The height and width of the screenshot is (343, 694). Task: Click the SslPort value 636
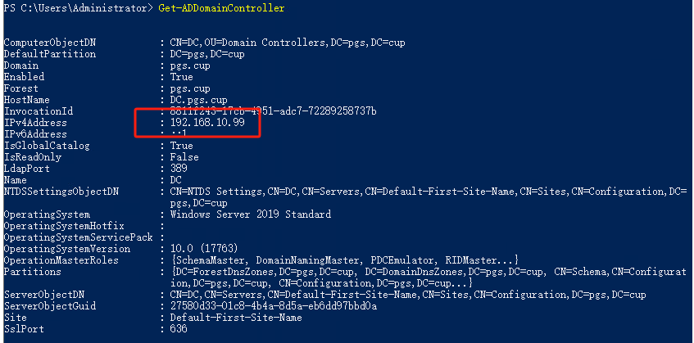pos(179,329)
